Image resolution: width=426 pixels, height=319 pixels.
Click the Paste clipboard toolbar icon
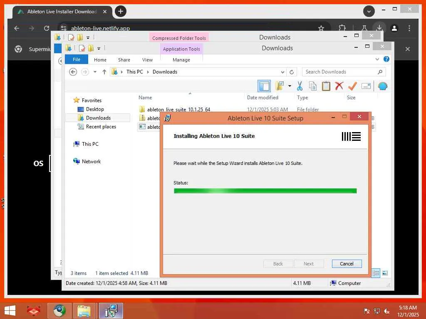pyautogui.click(x=326, y=86)
